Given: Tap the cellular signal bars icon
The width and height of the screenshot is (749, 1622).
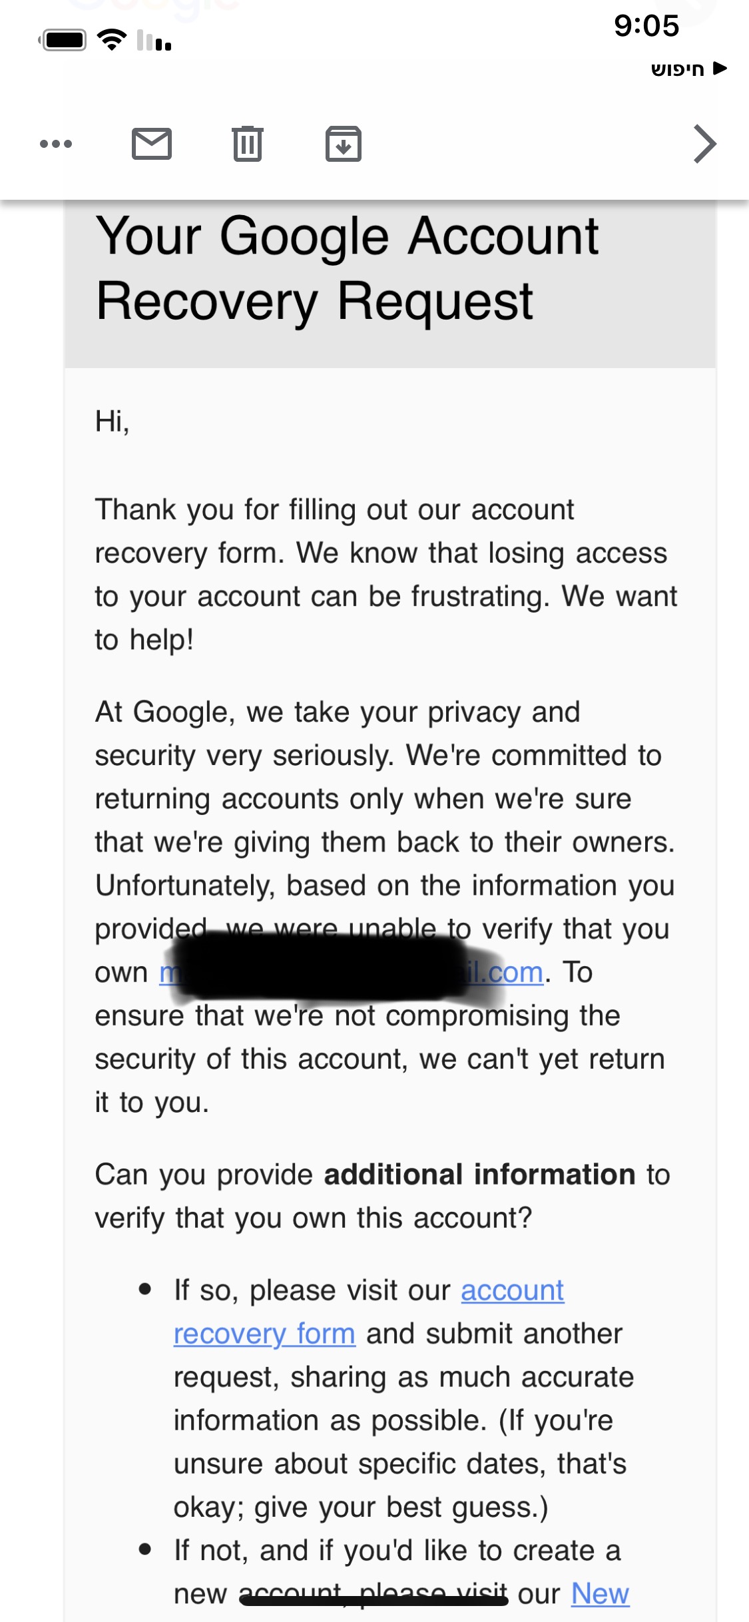Looking at the screenshot, I should (154, 41).
